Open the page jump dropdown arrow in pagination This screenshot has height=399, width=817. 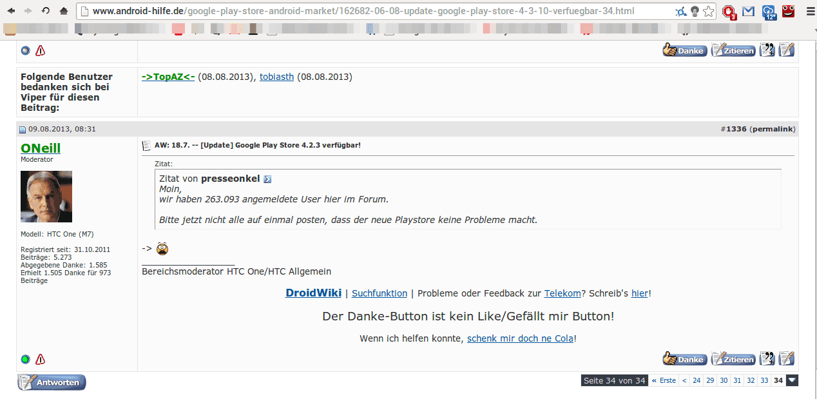point(792,380)
